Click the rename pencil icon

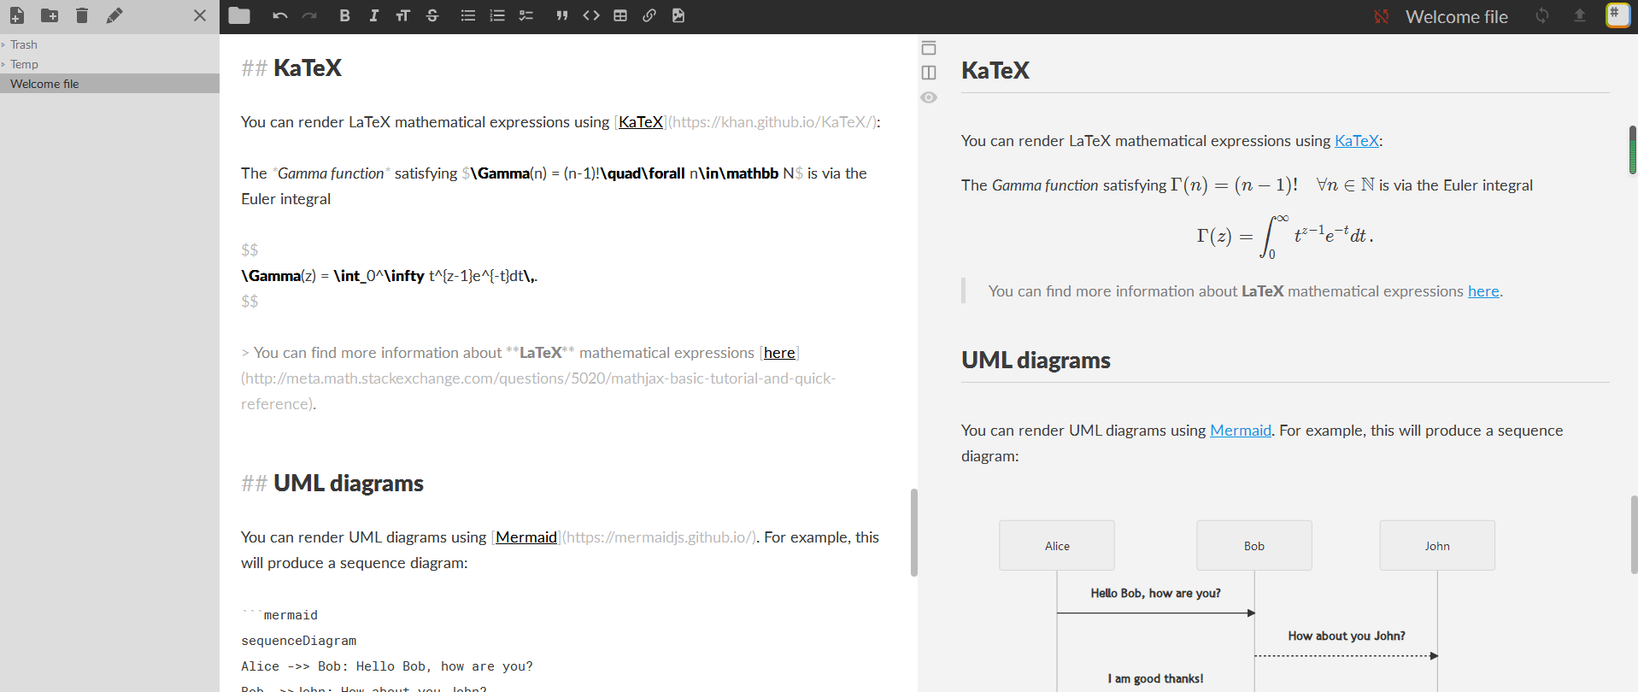(x=114, y=15)
